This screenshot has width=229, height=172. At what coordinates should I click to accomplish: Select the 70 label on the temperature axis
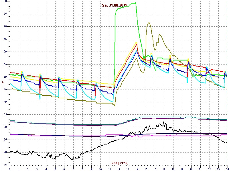tap(5, 26)
